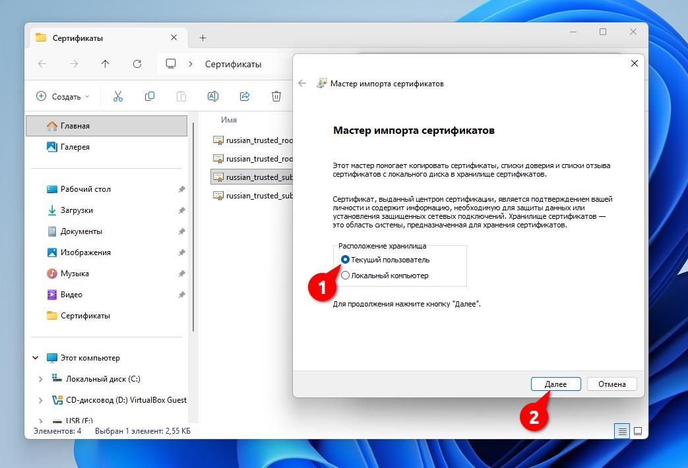Click the Delete trash icon in toolbar
Screen dimensions: 688x468
276,96
